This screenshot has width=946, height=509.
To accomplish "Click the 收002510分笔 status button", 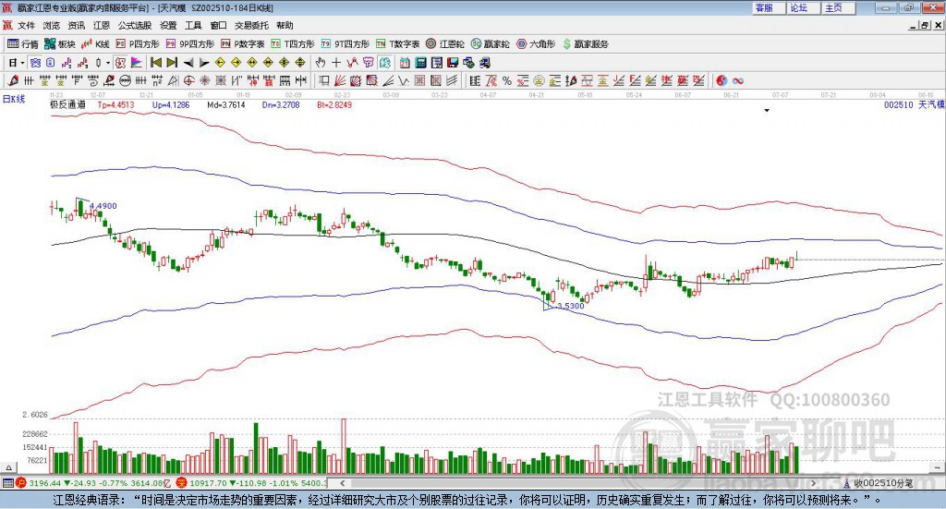I will pos(879,483).
